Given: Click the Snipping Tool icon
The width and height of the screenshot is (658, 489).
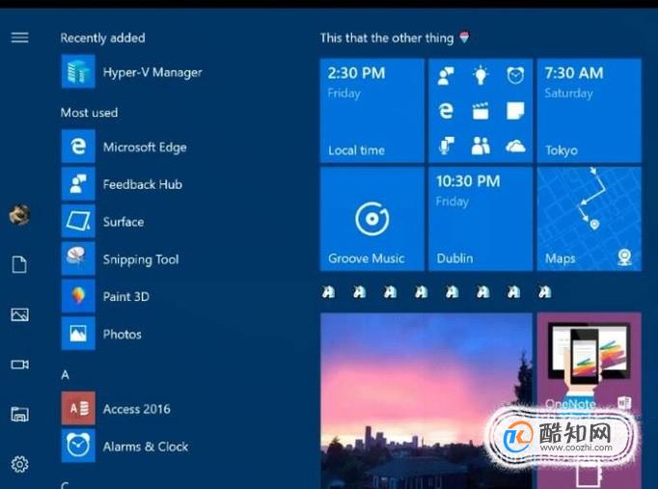Looking at the screenshot, I should (x=78, y=258).
